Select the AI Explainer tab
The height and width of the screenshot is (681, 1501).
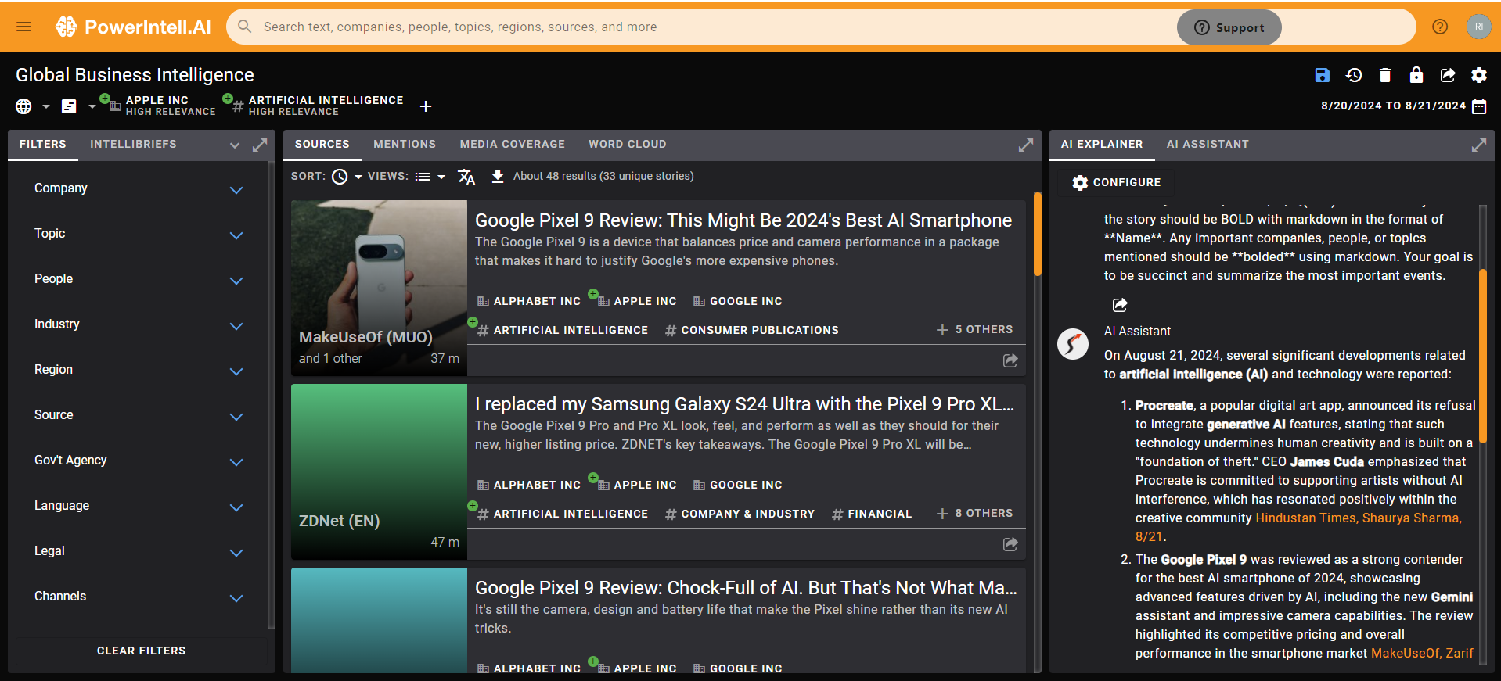pyautogui.click(x=1102, y=145)
